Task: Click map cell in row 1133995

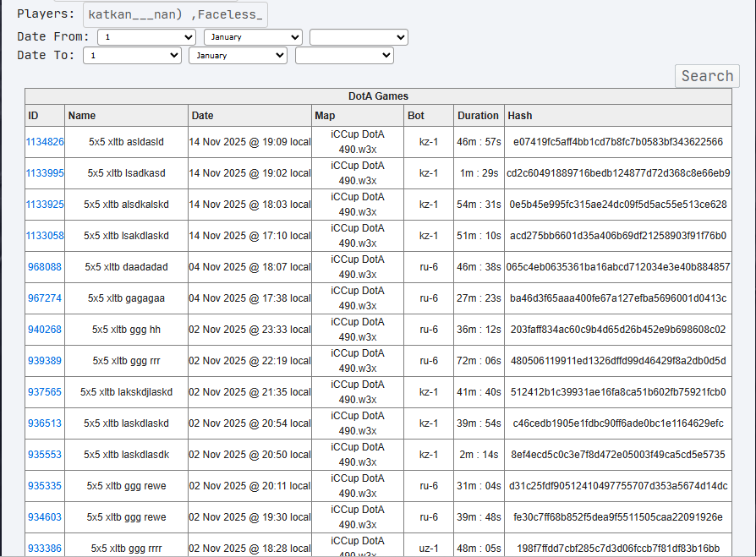Action: click(358, 173)
